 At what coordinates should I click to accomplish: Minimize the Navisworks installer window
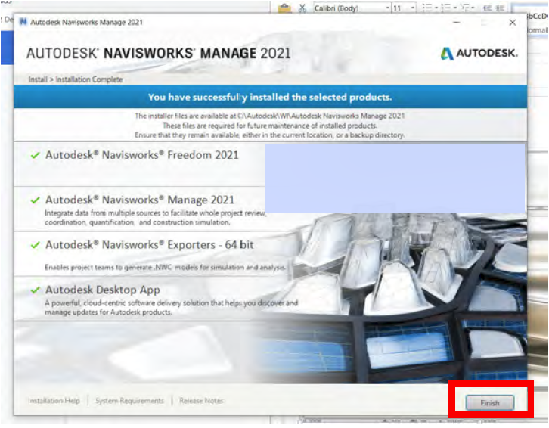[456, 23]
